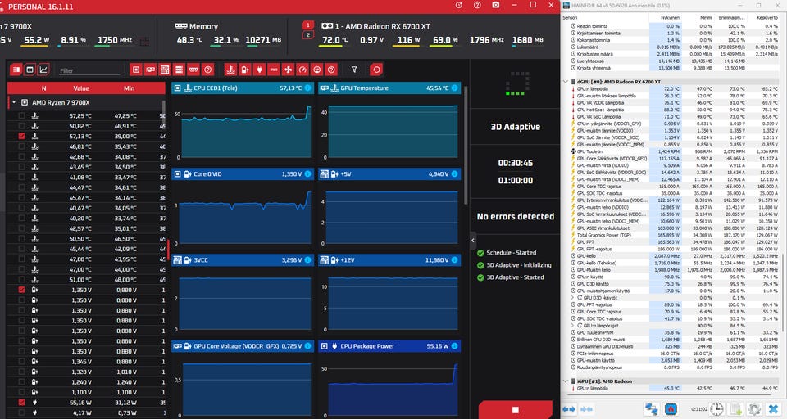Click HWiNFO log file save icon
This screenshot has height=419, width=787.
(736, 409)
